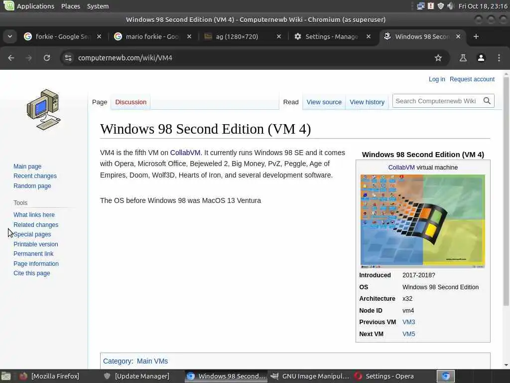Click the Log in link
The width and height of the screenshot is (510, 383).
coord(437,79)
